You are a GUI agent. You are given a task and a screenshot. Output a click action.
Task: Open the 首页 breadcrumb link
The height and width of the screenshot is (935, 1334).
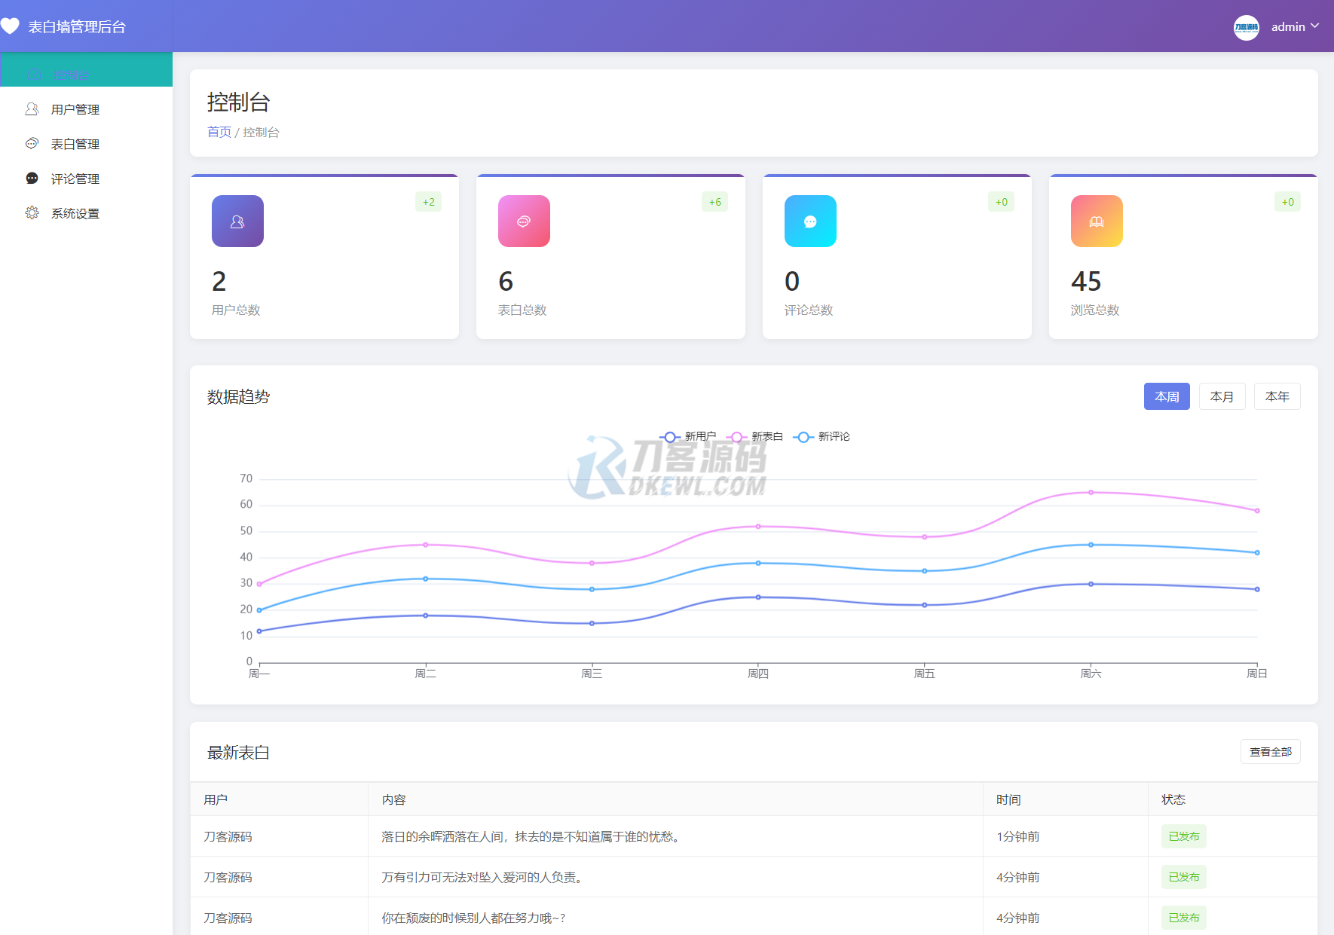click(x=219, y=133)
